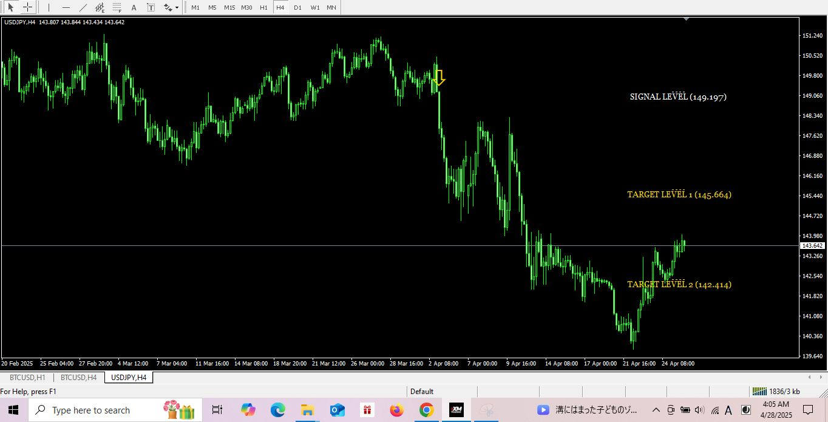Click the arrows objects tool
The width and height of the screenshot is (828, 422).
pyautogui.click(x=168, y=7)
